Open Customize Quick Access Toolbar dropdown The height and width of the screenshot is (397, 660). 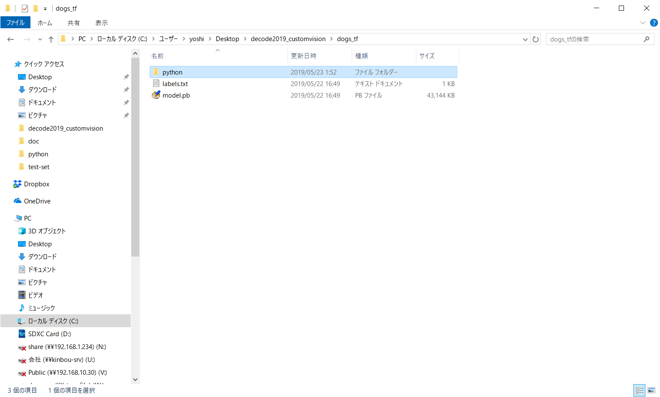(x=45, y=9)
